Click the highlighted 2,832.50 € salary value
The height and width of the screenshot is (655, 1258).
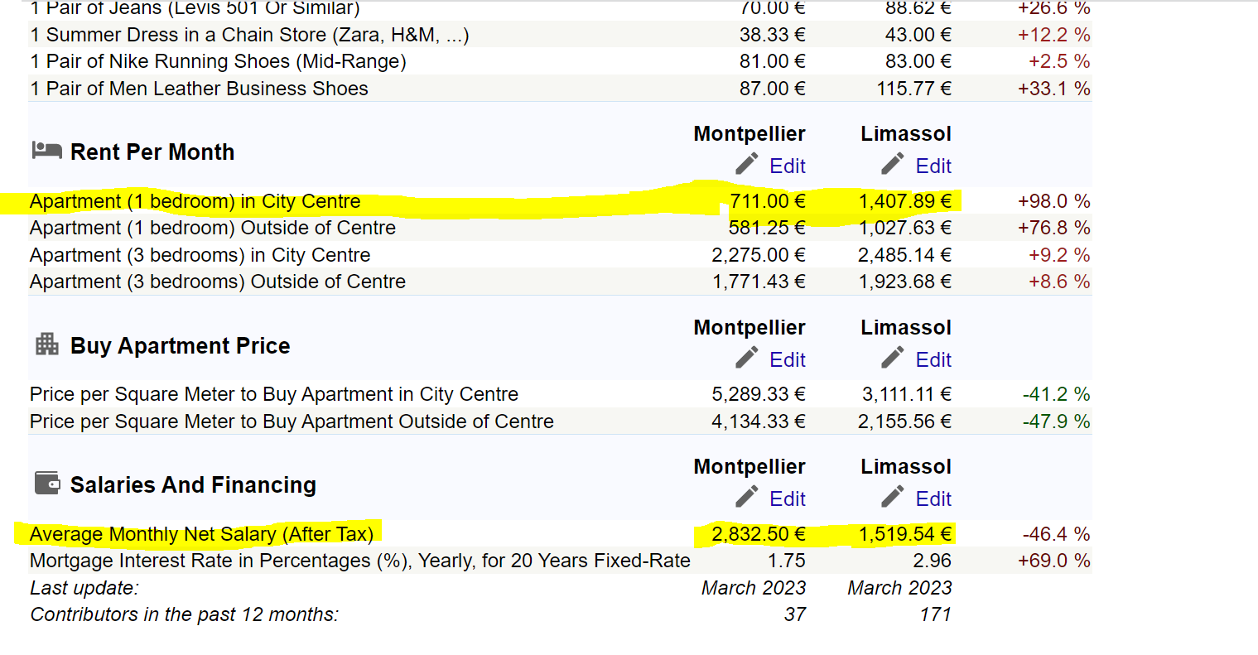tap(758, 534)
